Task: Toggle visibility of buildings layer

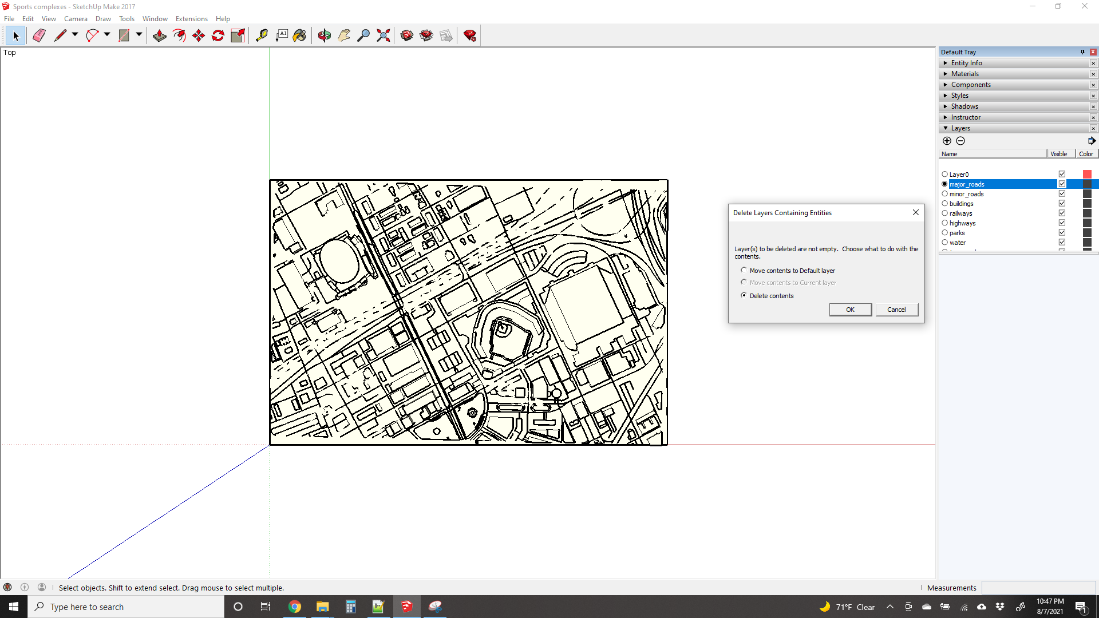Action: 1062,203
